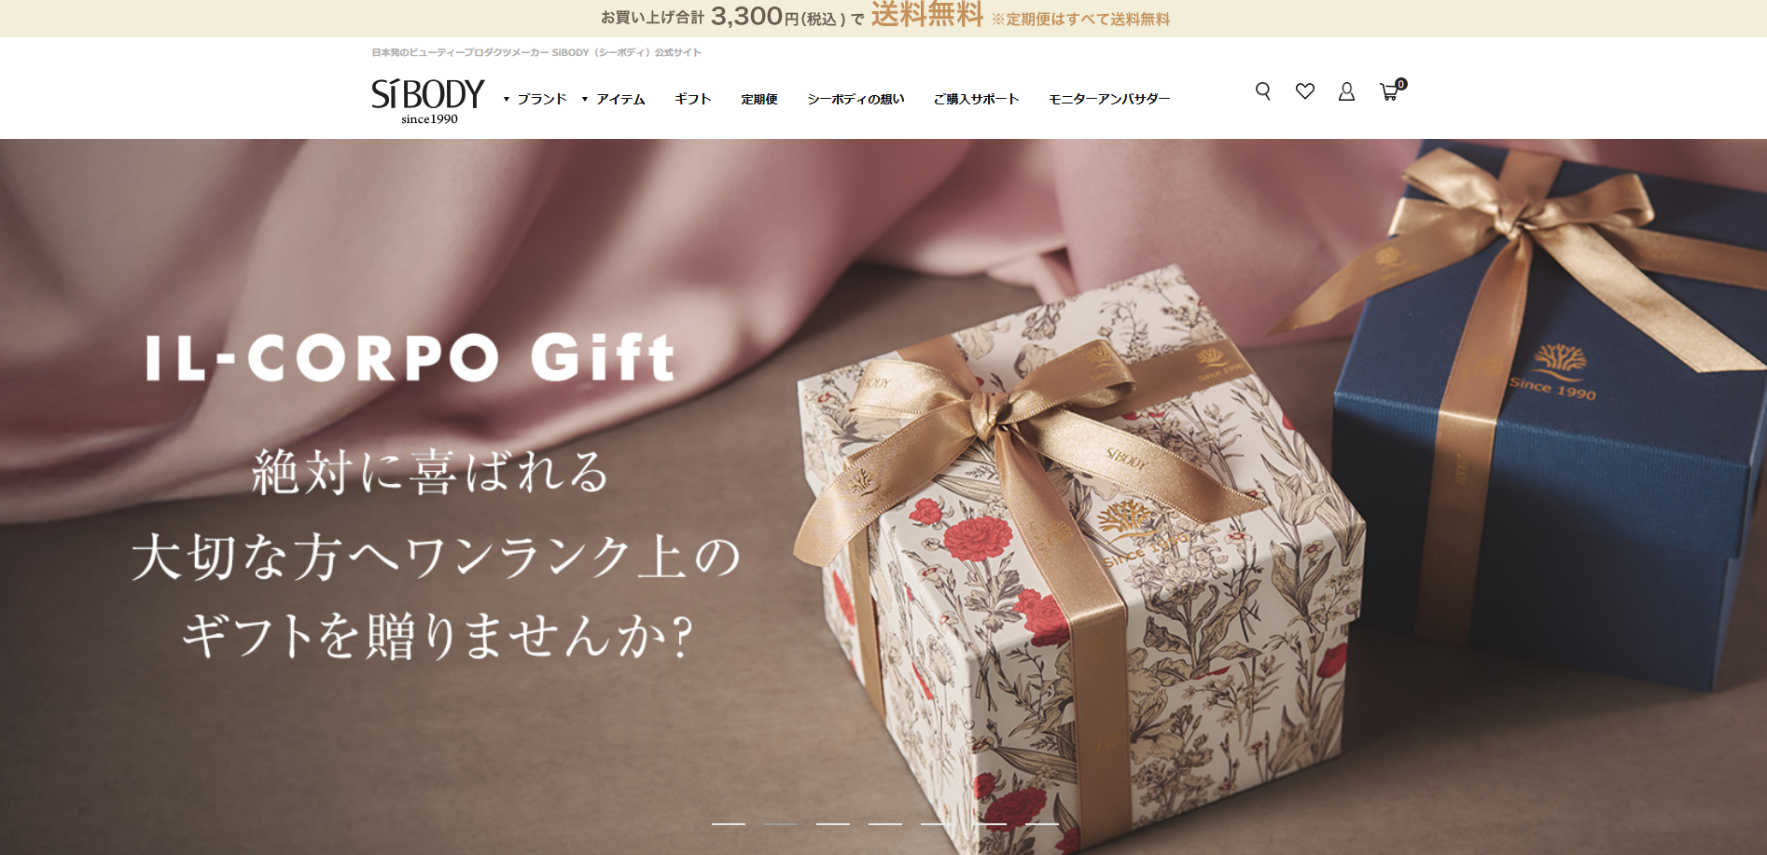The height and width of the screenshot is (855, 1767).
Task: Select the last carousel slide indicator
Action: (x=1042, y=824)
